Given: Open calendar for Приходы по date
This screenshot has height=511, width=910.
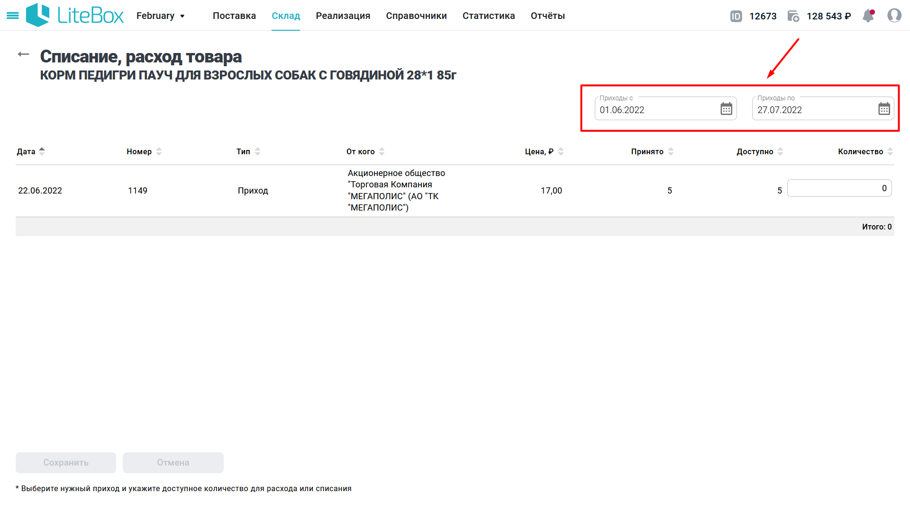Looking at the screenshot, I should pos(884,109).
